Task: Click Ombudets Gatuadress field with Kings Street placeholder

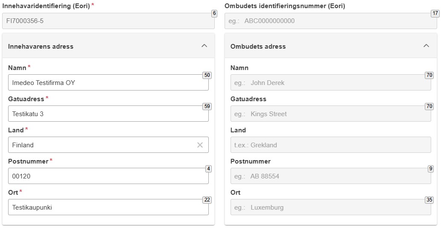Action: tap(331, 114)
